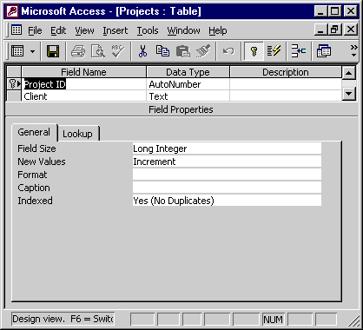Open the View button dropdown arrow

pos(32,52)
